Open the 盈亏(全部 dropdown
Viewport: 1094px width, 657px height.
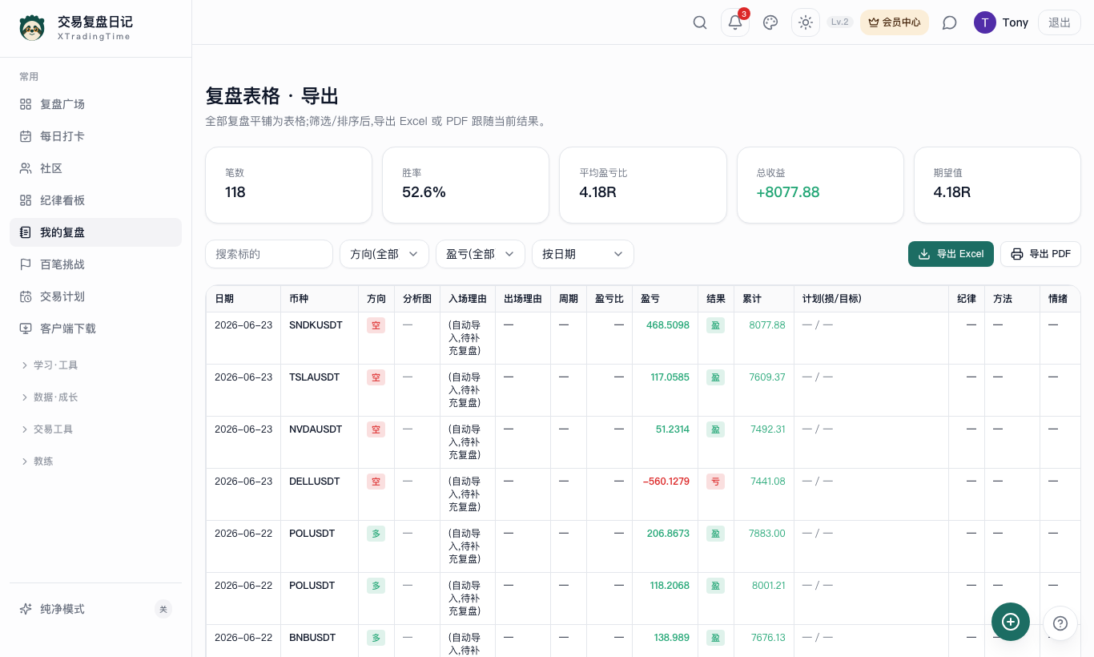pyautogui.click(x=481, y=254)
